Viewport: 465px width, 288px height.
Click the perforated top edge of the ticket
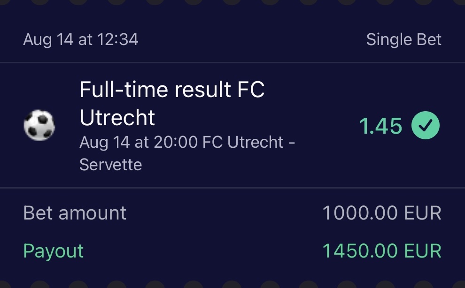click(x=232, y=3)
